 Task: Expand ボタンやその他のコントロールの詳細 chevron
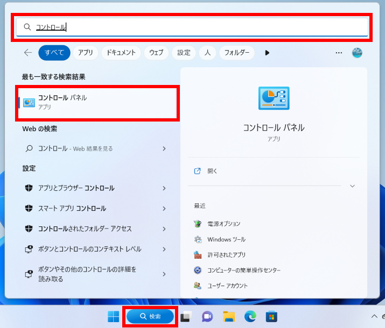[164, 274]
